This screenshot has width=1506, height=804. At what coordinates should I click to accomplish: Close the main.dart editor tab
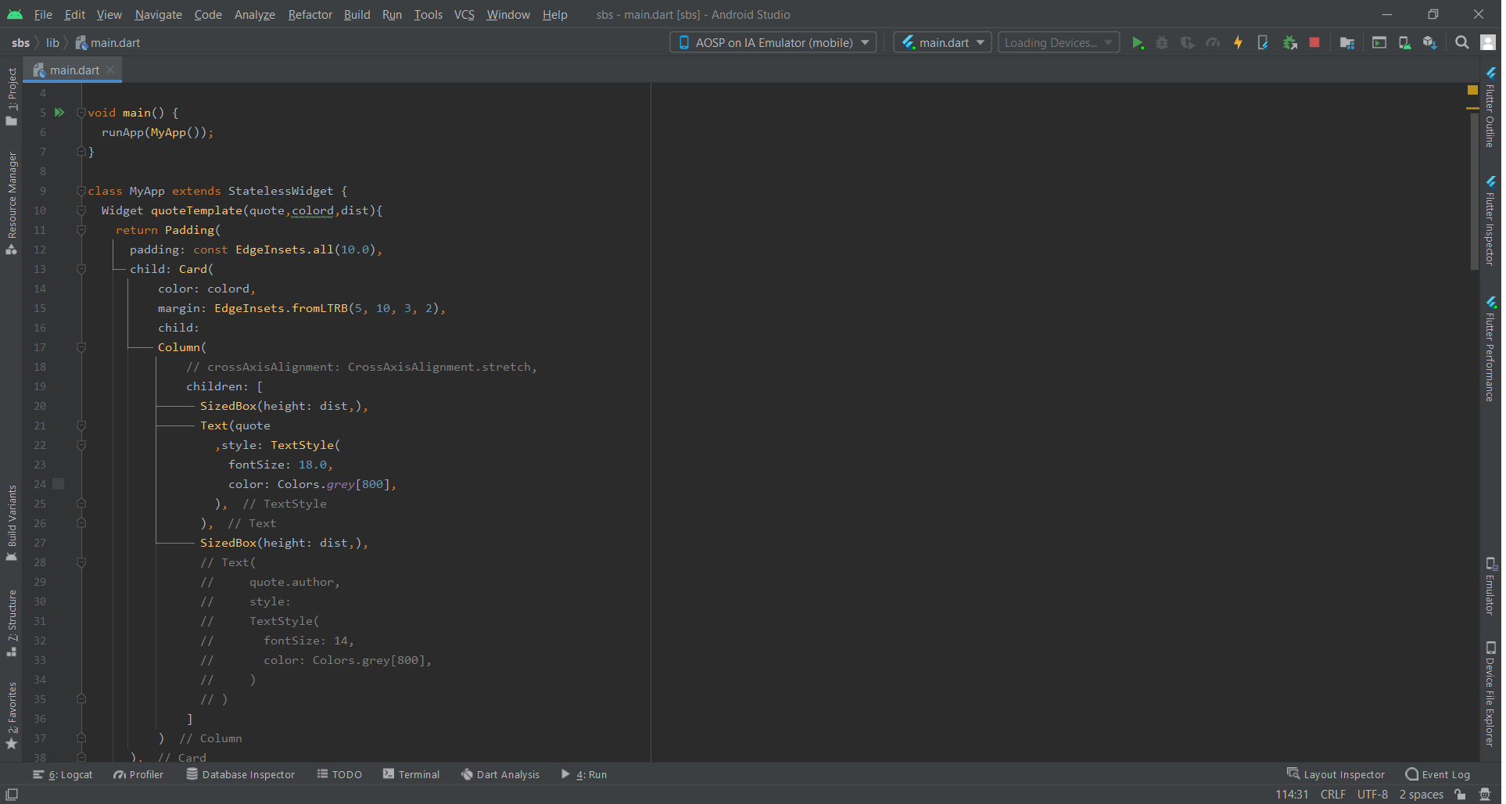pyautogui.click(x=111, y=70)
